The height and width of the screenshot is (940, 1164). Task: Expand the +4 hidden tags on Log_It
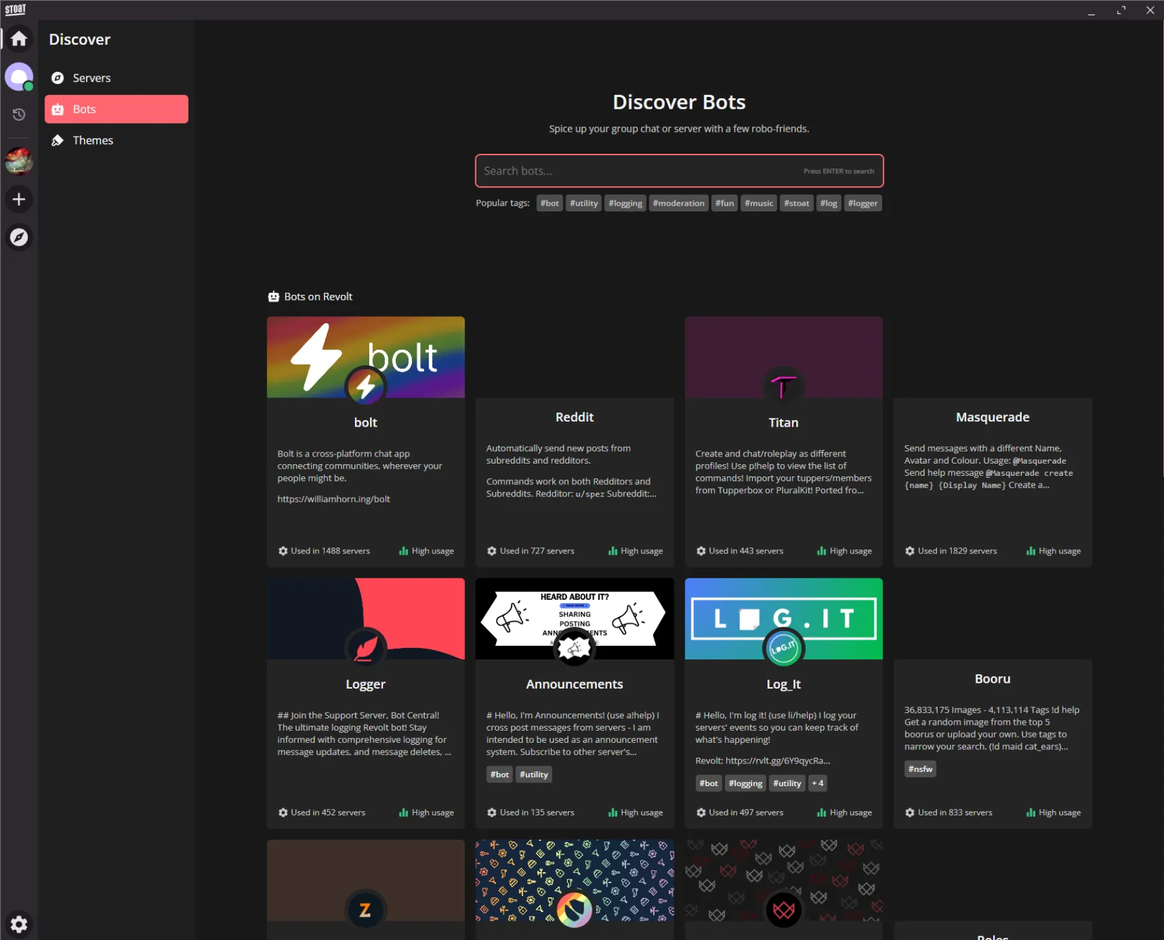click(817, 783)
